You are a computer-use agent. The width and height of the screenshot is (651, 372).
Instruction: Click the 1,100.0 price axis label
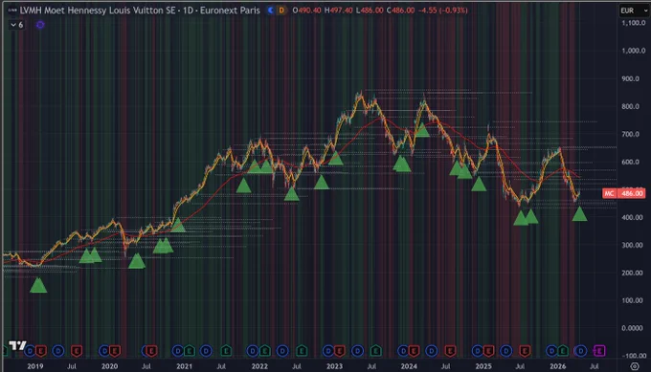[634, 23]
